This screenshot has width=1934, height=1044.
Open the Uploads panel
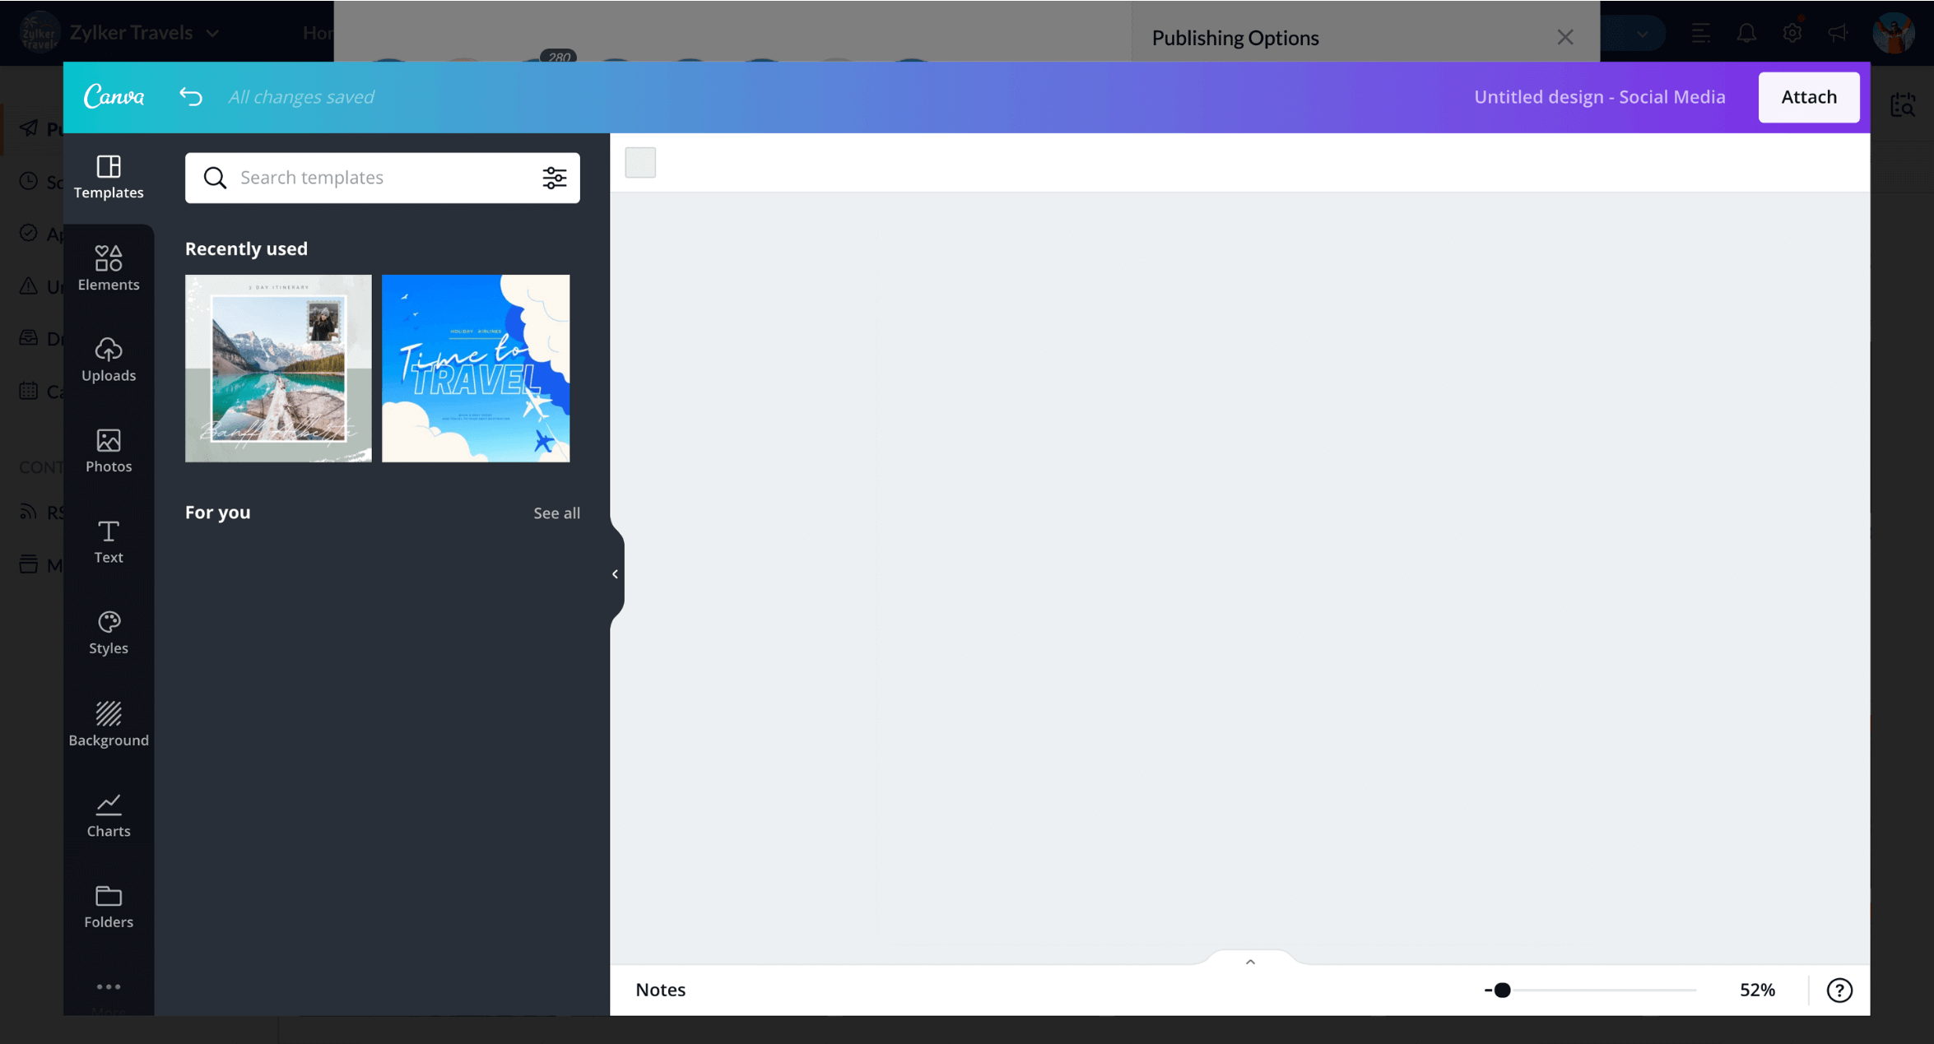pos(108,357)
